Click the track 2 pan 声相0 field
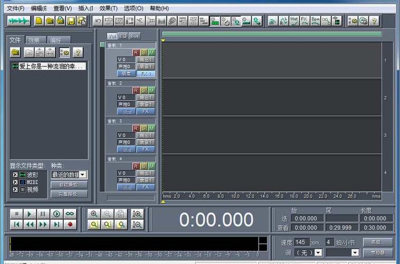 126,104
